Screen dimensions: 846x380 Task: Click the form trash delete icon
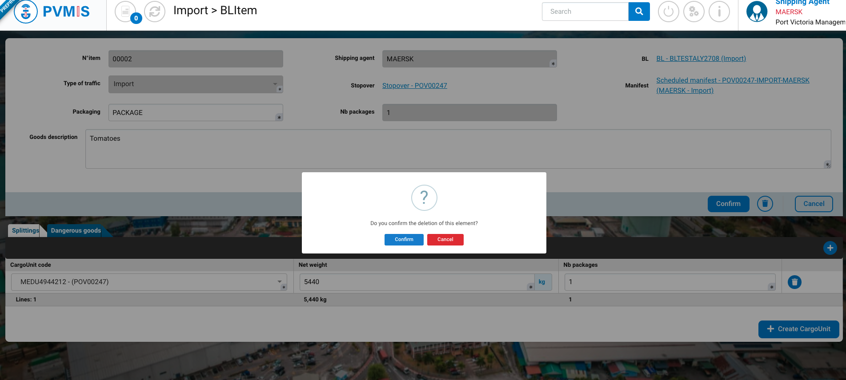tap(765, 204)
